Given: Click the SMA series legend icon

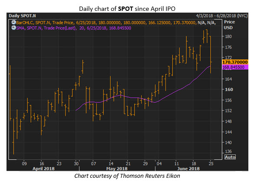Looking at the screenshot, I should (13, 28).
